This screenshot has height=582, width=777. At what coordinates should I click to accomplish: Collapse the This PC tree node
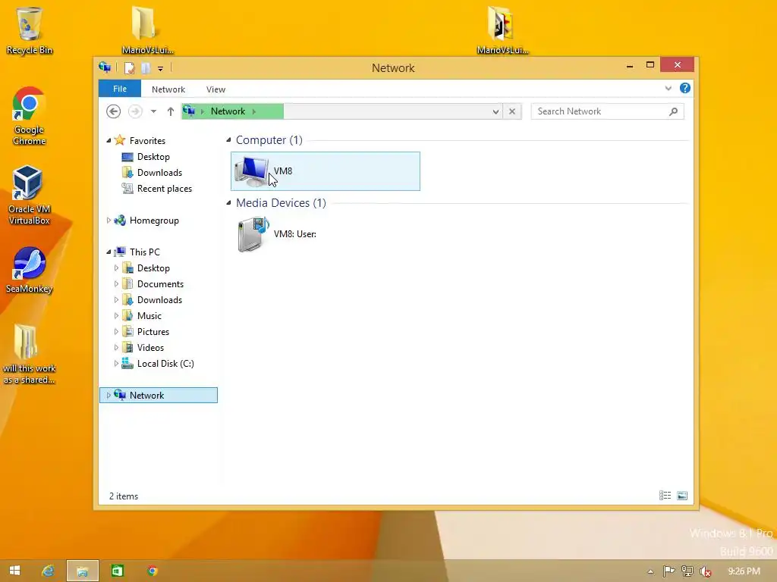109,252
